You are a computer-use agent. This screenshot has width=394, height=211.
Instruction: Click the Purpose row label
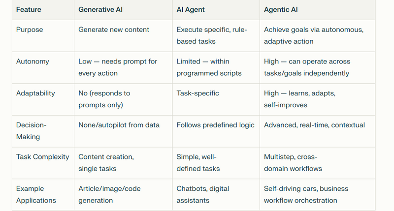click(30, 30)
